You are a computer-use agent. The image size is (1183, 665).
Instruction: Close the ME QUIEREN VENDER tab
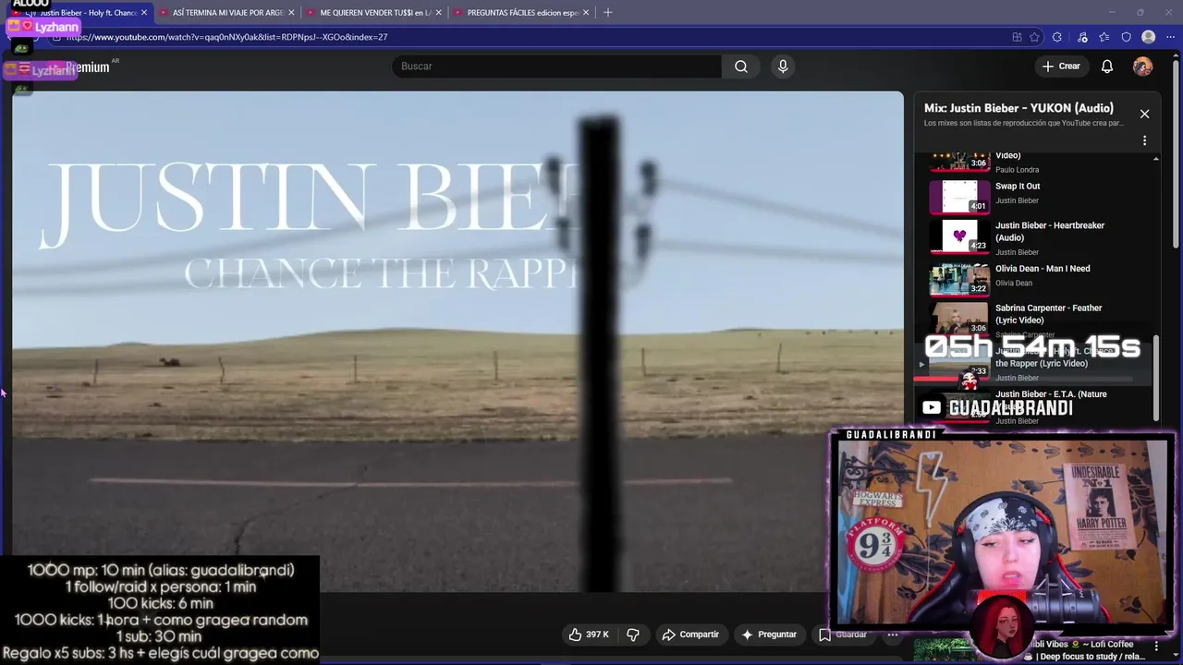(438, 13)
